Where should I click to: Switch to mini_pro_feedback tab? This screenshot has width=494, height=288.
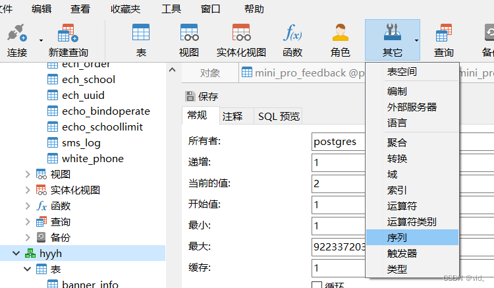click(303, 73)
